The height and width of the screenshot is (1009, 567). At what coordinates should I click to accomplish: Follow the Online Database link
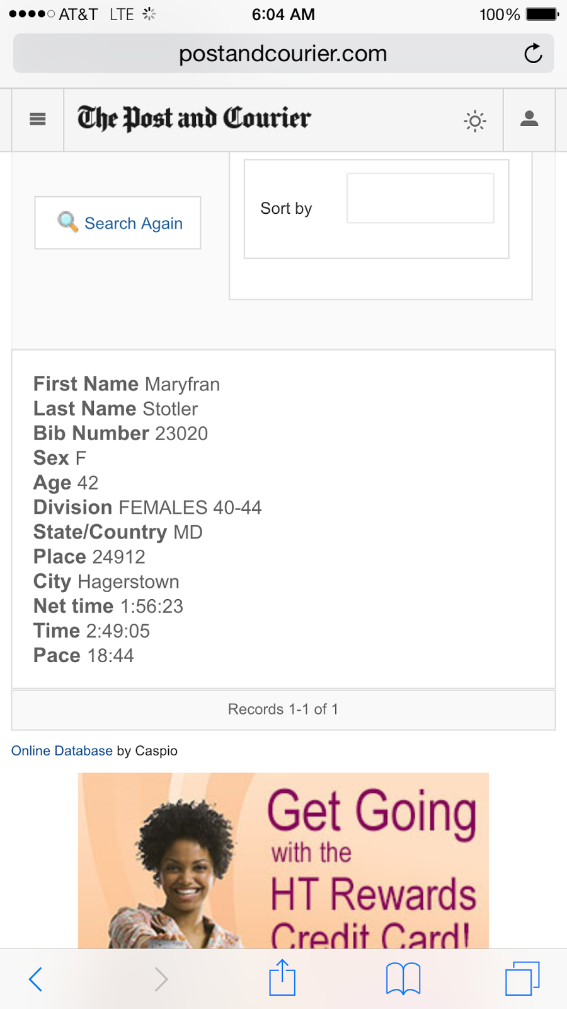pos(62,750)
